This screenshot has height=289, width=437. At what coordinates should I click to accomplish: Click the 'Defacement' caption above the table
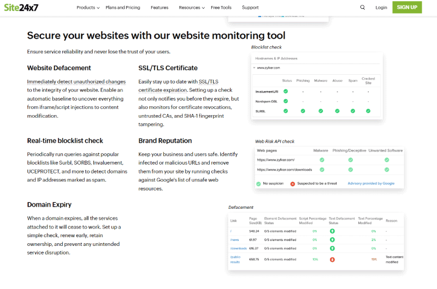click(241, 208)
